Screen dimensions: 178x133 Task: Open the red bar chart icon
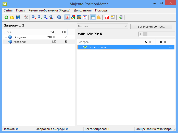[x=107, y=17]
